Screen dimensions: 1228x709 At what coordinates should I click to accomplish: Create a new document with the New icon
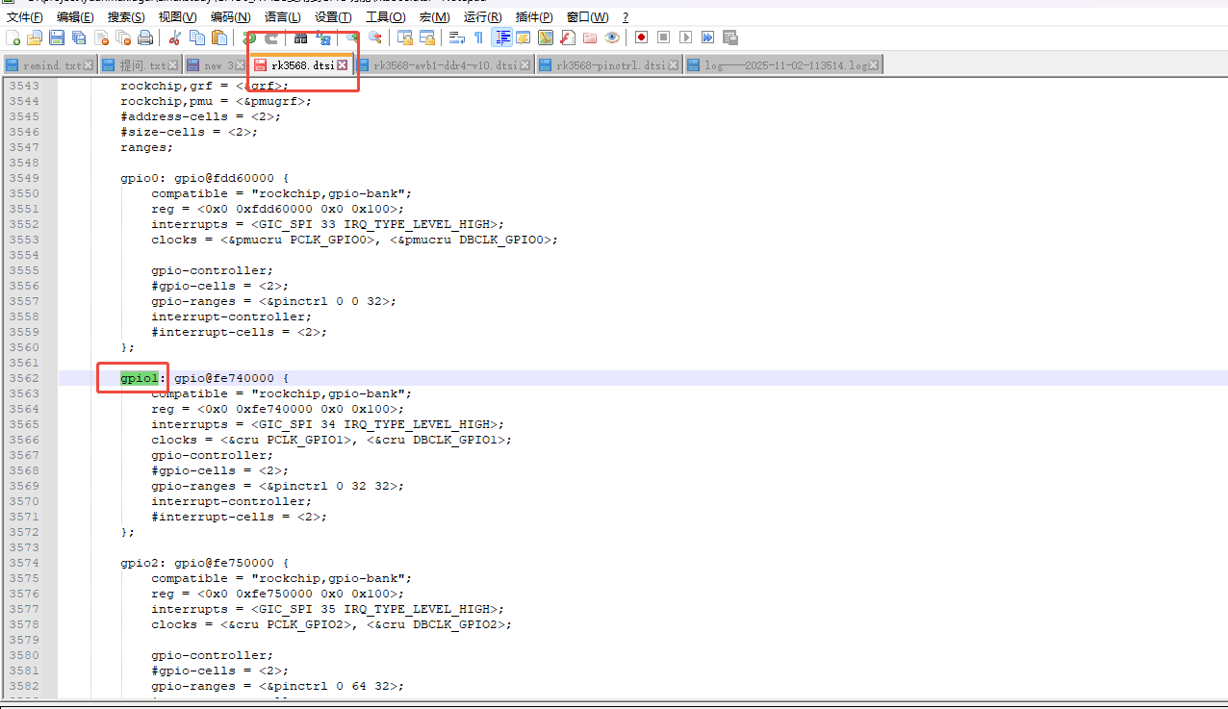[x=12, y=38]
